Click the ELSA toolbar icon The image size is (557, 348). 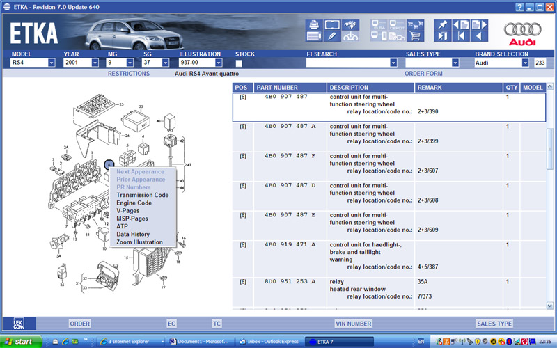tap(379, 25)
